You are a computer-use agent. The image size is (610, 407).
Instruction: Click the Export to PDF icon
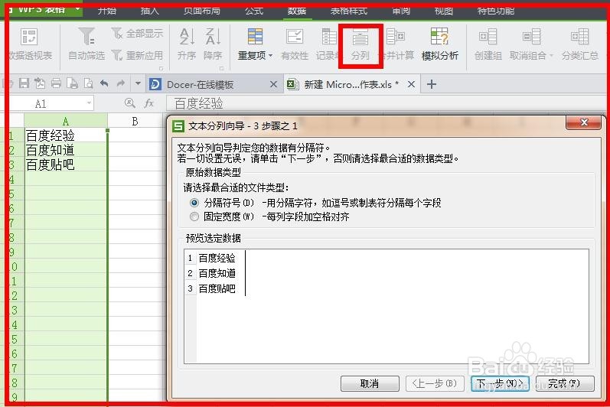[x=40, y=83]
